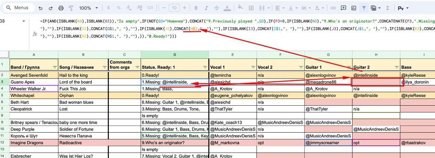Decrease font size with the minus button
This screenshot has height=158, width=435.
click(164, 8)
